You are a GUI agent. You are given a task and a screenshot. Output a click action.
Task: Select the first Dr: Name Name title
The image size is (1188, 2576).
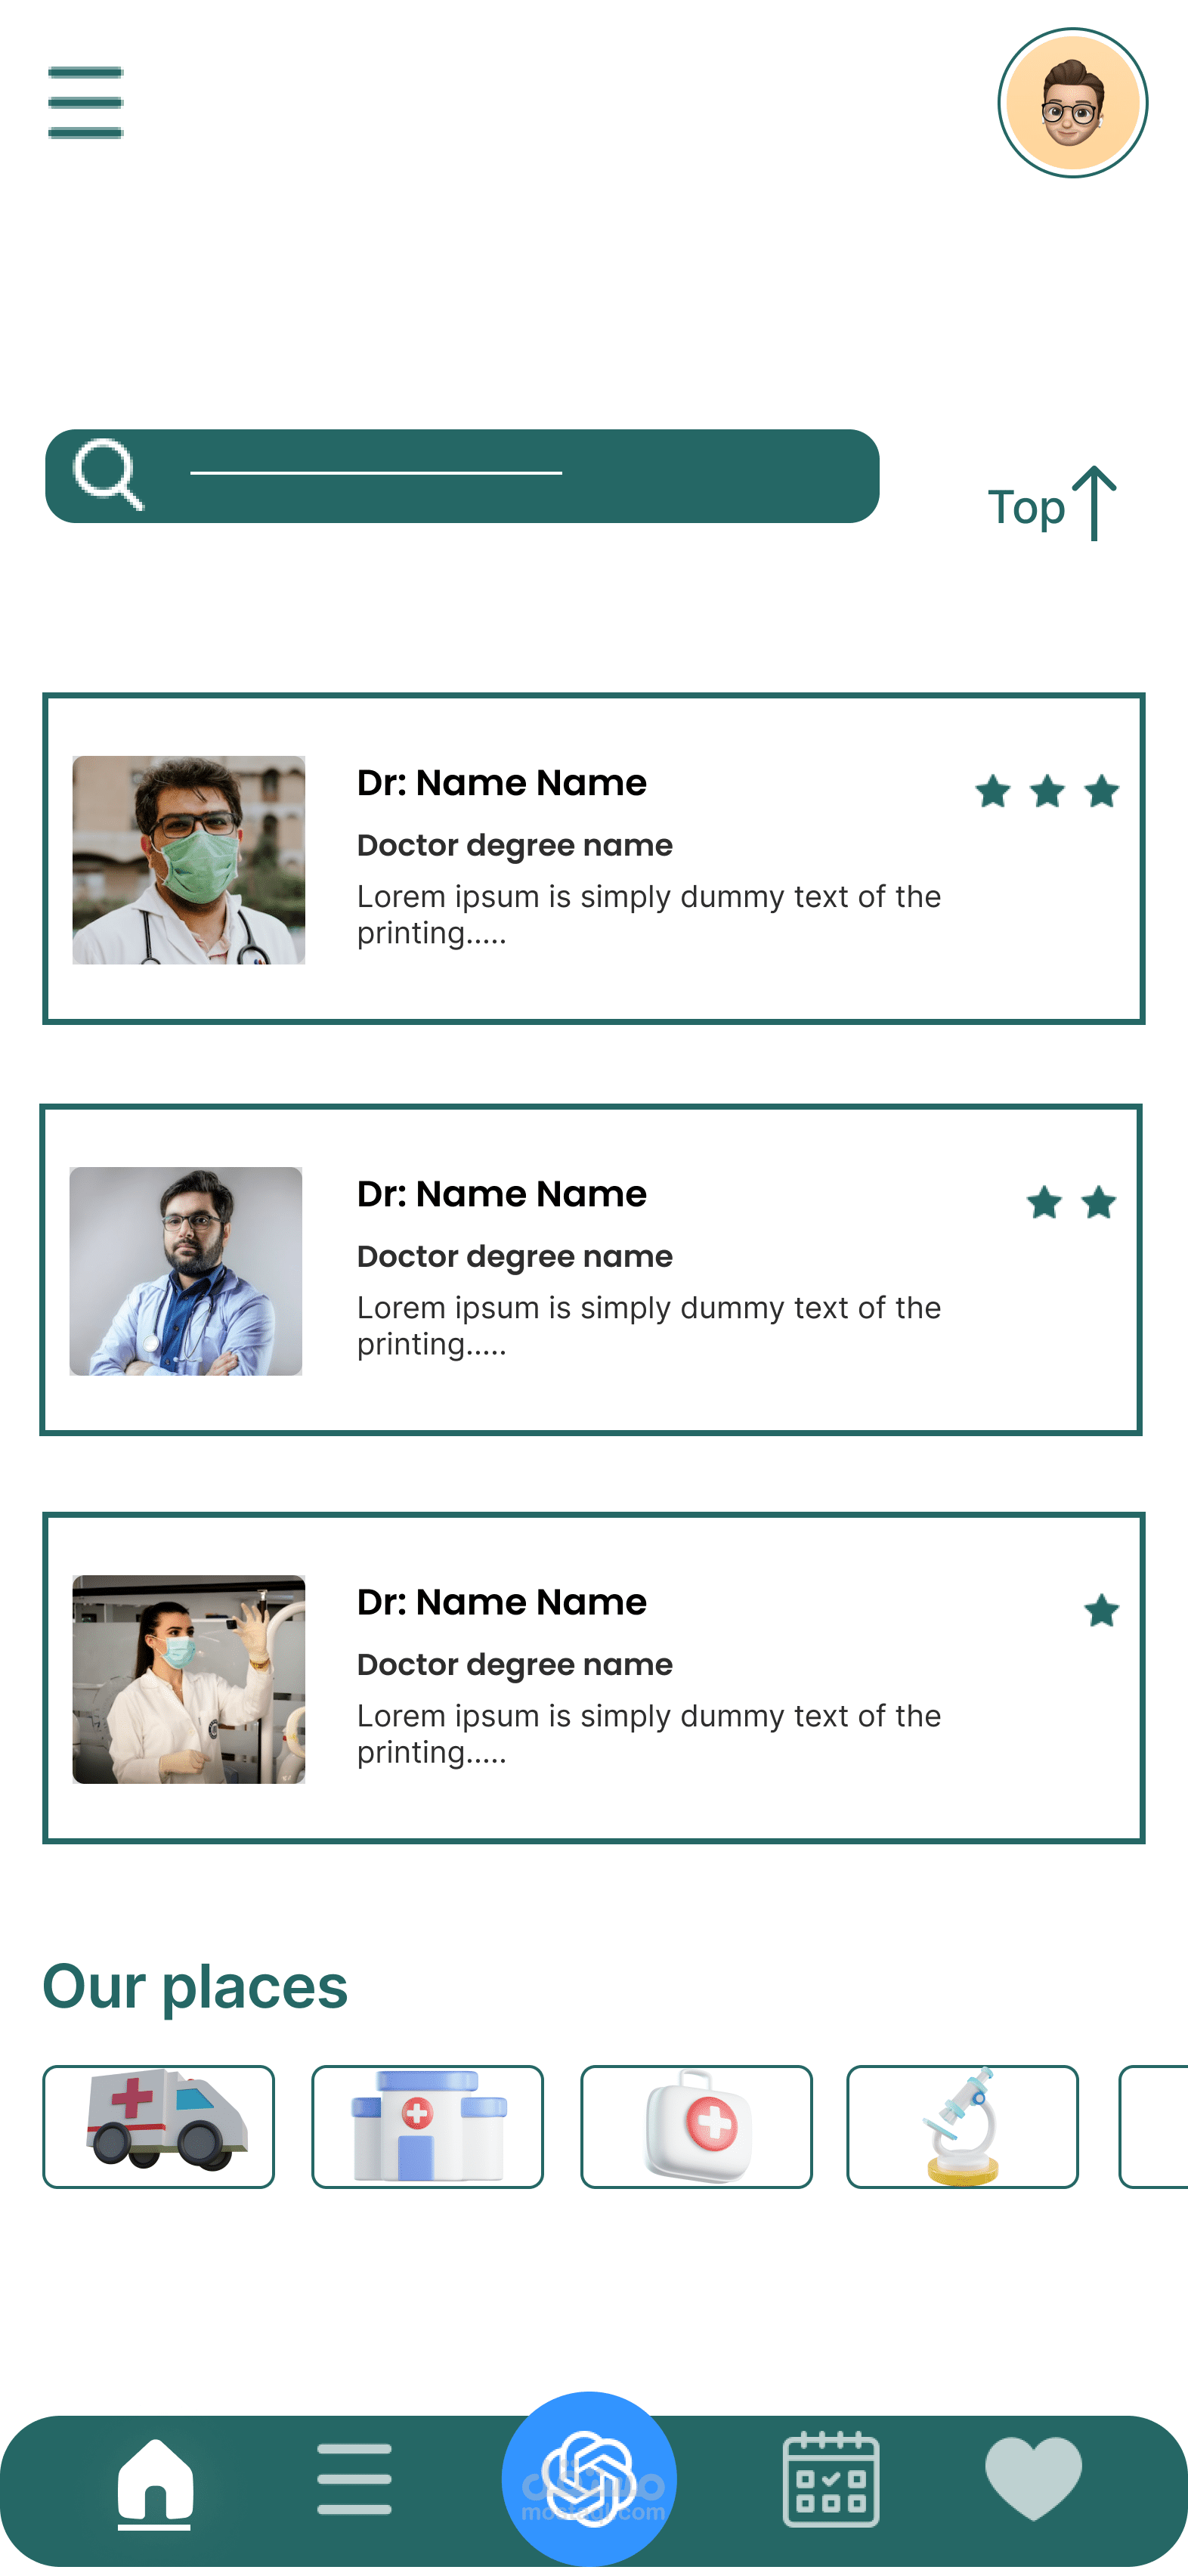tap(501, 783)
